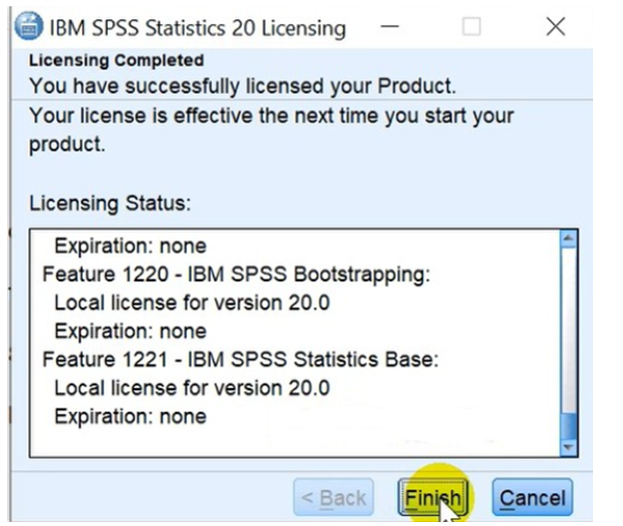This screenshot has height=526, width=623.
Task: Minimize the SPSS Licensing window
Action: coord(389,27)
